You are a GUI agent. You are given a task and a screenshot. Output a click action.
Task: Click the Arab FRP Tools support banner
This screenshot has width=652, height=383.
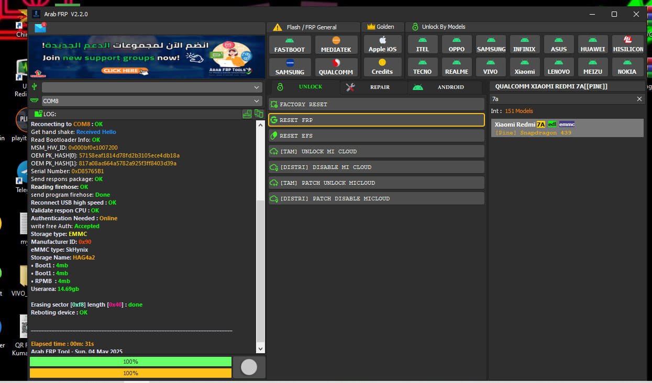(147, 57)
